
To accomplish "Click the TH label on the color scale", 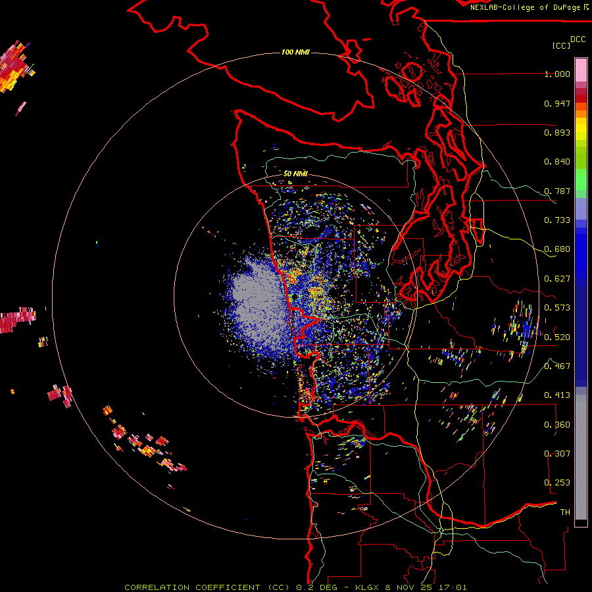I will click(565, 512).
